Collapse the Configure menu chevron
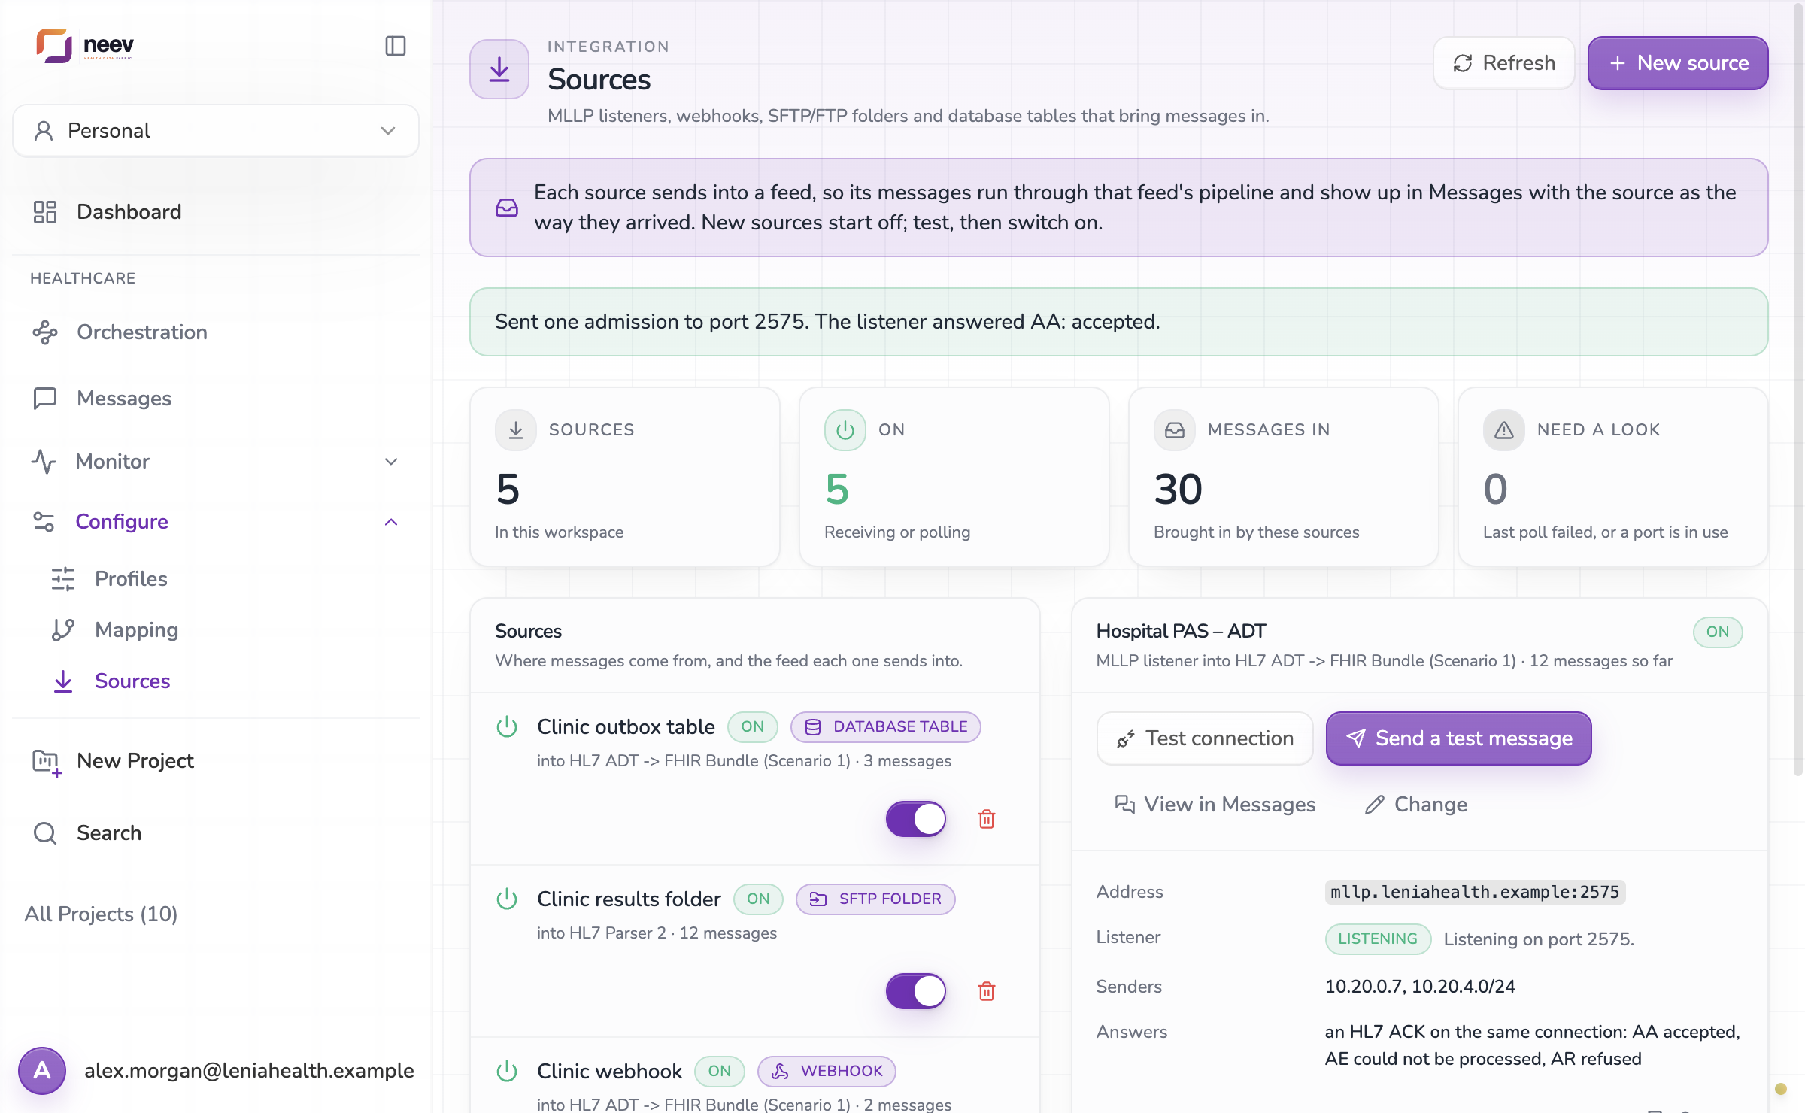1805x1113 pixels. [x=391, y=522]
